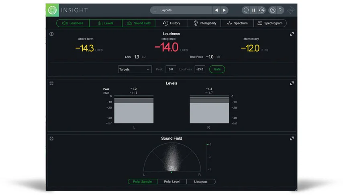The width and height of the screenshot is (343, 195).
Task: Open the Layouts selector bar
Action: [181, 10]
